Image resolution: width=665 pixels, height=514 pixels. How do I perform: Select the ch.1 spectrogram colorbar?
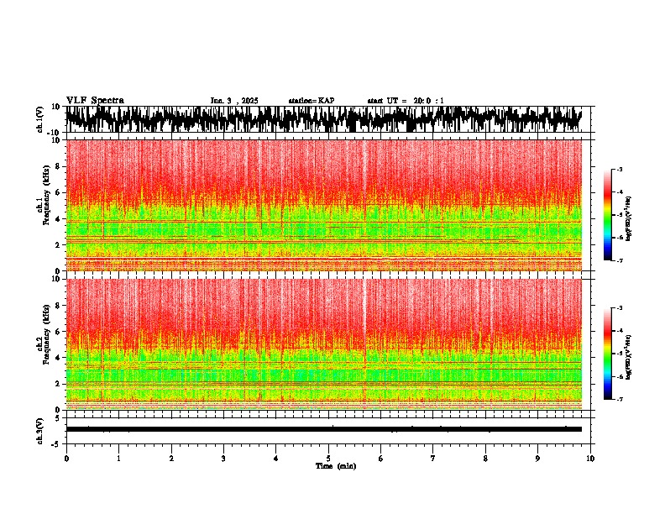coord(608,215)
